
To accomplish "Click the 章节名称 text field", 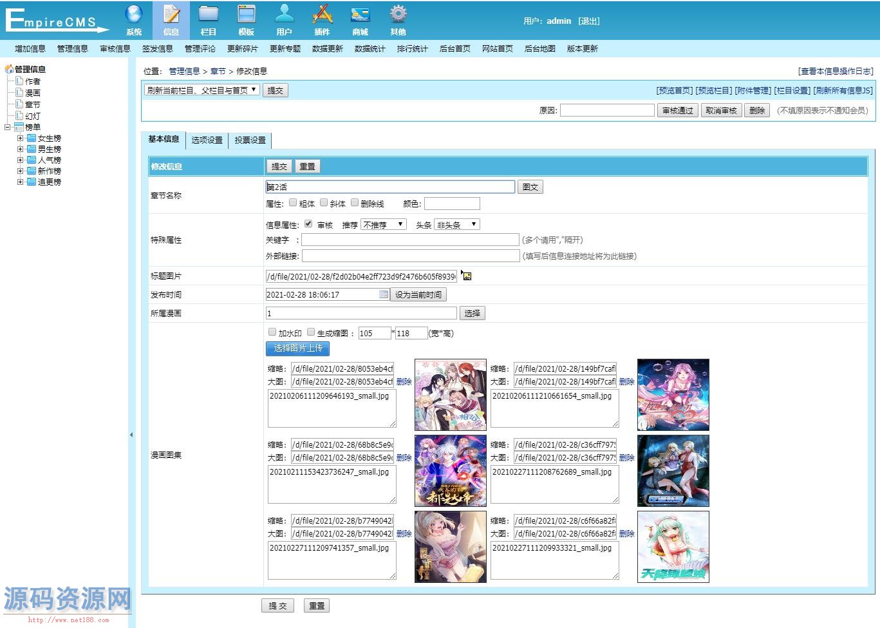I will pos(390,187).
